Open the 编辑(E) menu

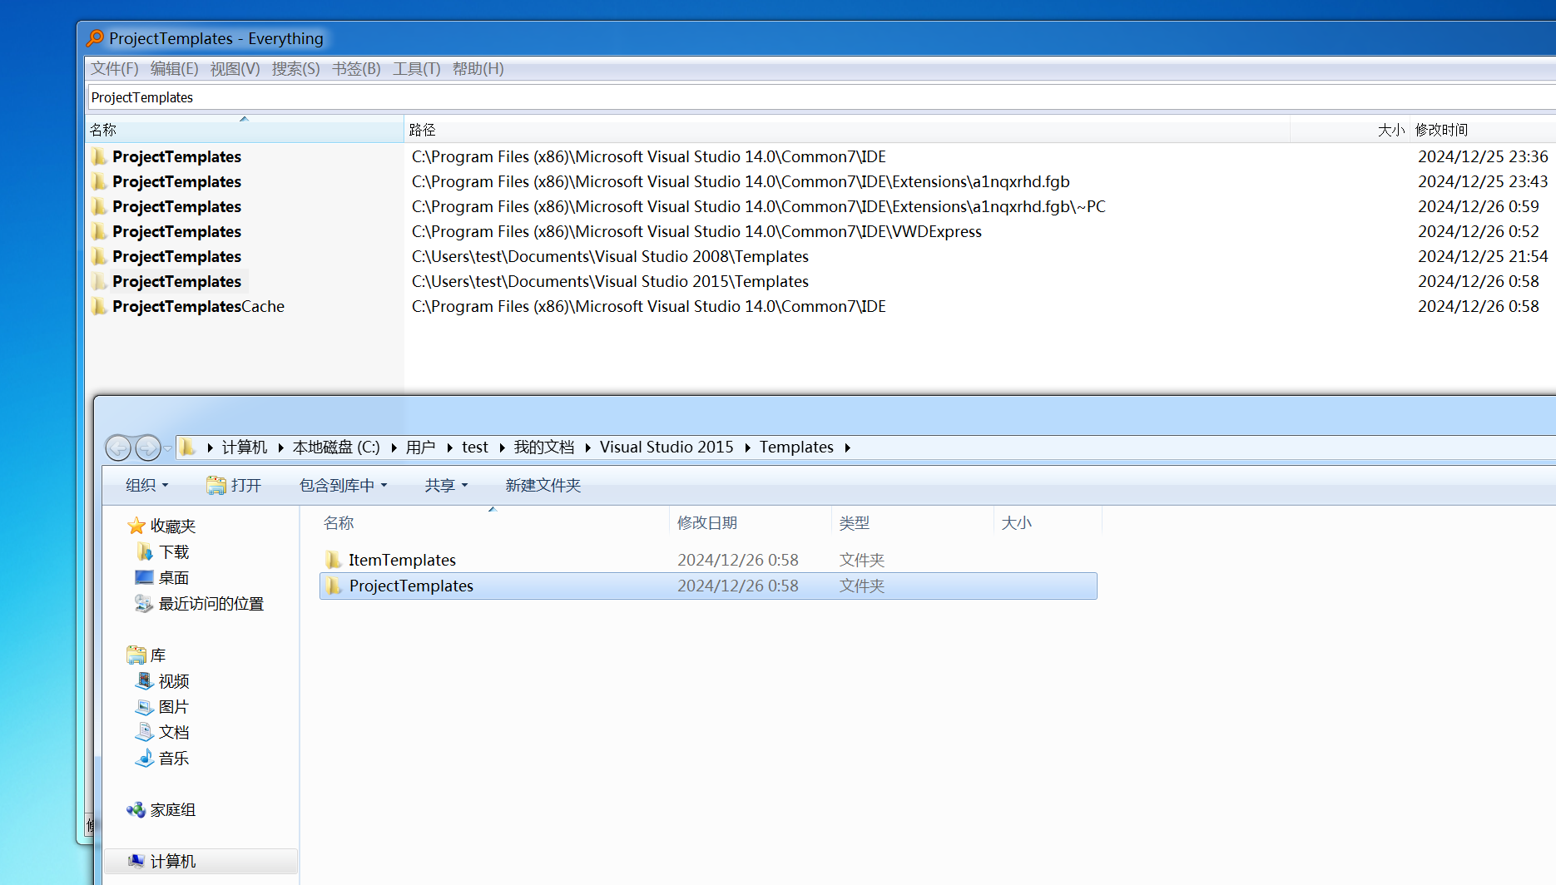coord(175,69)
